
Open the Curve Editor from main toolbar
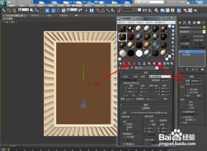(168, 10)
